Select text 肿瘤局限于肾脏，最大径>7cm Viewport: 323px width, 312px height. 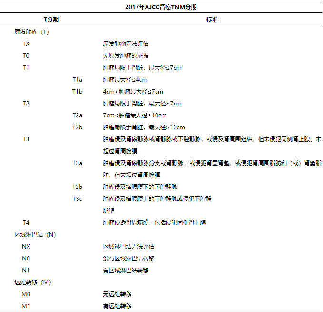pyautogui.click(x=142, y=104)
